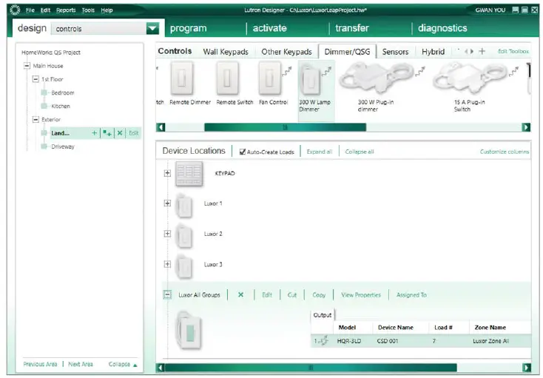Click add-multiple-areas icon on Land... row
The image size is (543, 378).
pyautogui.click(x=107, y=133)
